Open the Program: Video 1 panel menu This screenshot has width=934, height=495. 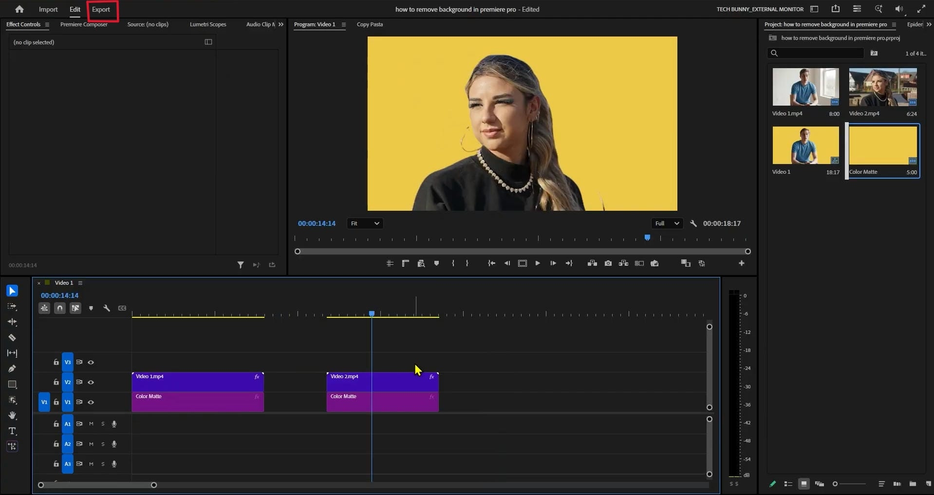(344, 24)
